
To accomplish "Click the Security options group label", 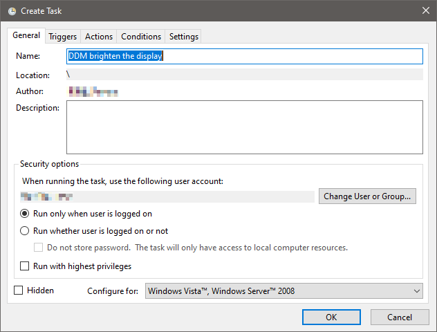I will pos(49,164).
